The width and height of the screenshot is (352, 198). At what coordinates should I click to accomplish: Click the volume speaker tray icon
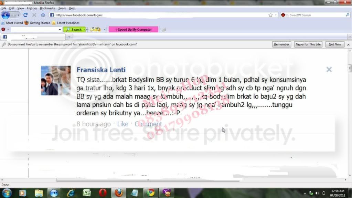click(x=318, y=193)
